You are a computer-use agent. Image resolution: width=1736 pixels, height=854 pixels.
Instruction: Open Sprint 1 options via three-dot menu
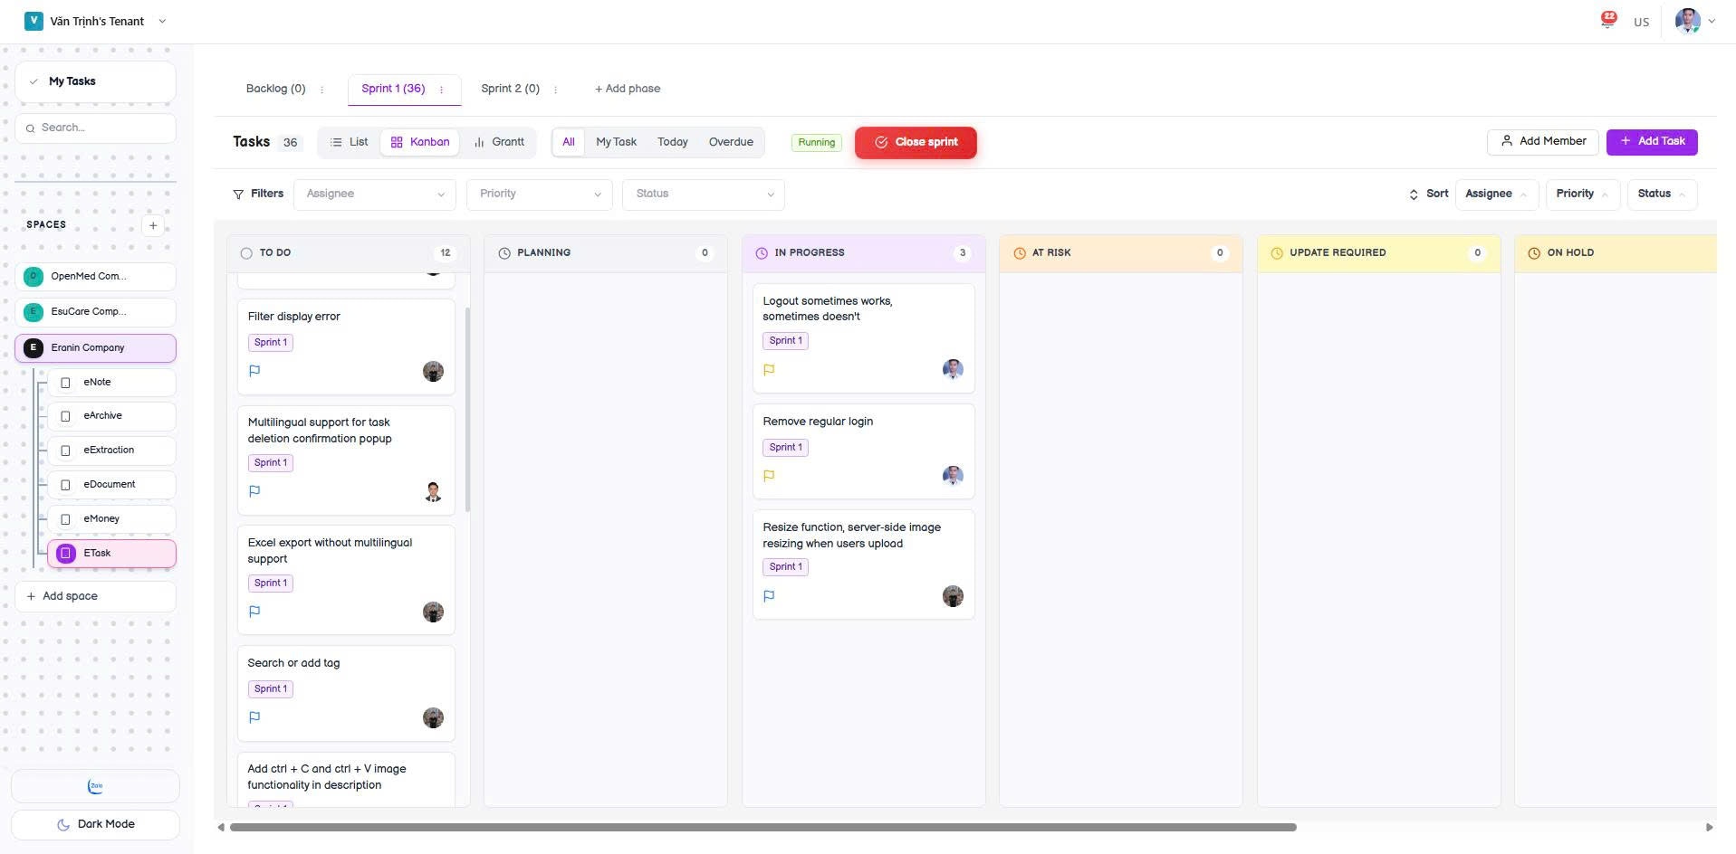(x=441, y=90)
